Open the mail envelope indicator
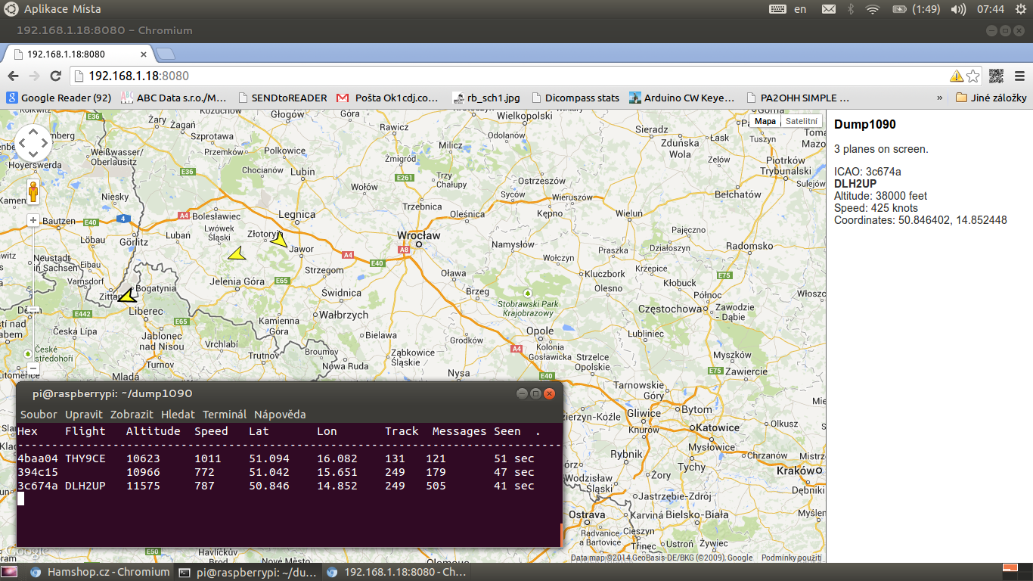This screenshot has width=1033, height=581. coord(829,9)
